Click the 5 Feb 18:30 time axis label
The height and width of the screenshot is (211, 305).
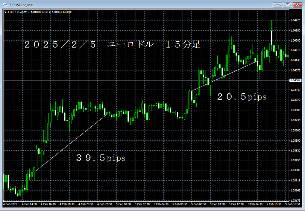[x=294, y=205]
